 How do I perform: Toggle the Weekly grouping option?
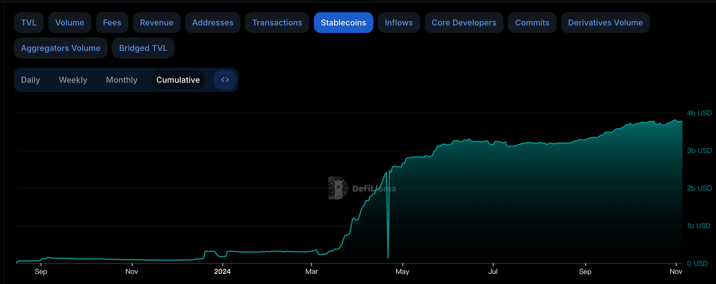click(x=73, y=80)
